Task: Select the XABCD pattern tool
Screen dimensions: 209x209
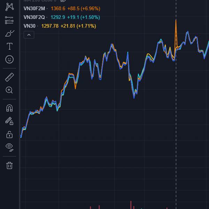Action: tap(9, 7)
